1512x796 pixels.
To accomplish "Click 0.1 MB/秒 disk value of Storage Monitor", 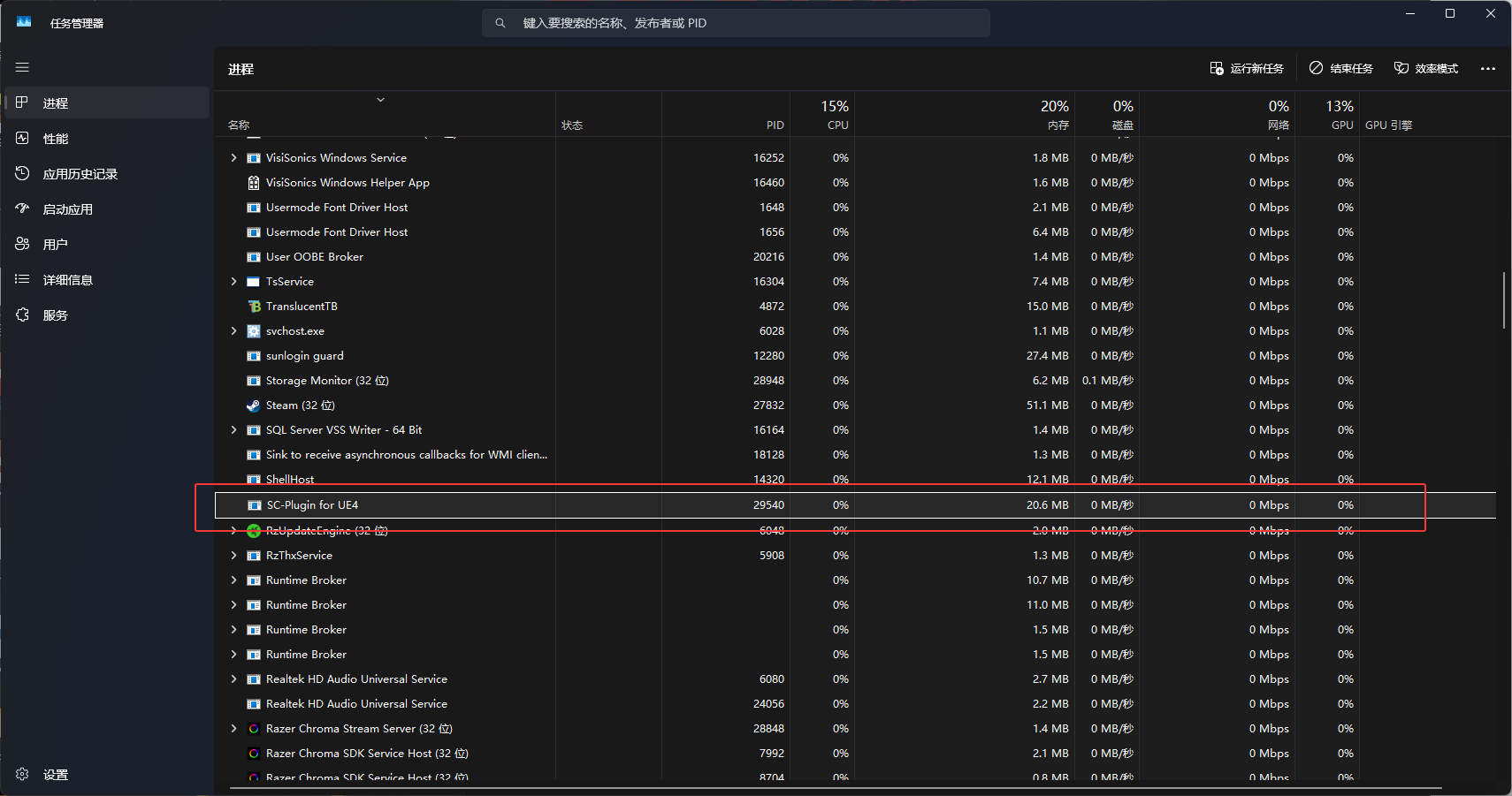I will pyautogui.click(x=1108, y=381).
